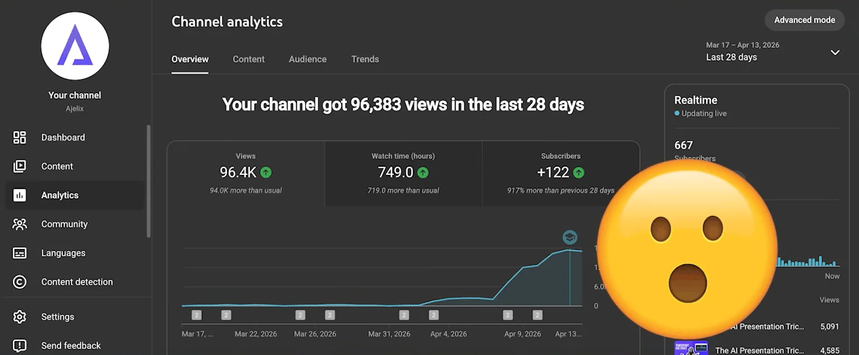Open Content detection copyright icon
The width and height of the screenshot is (859, 355).
point(20,283)
